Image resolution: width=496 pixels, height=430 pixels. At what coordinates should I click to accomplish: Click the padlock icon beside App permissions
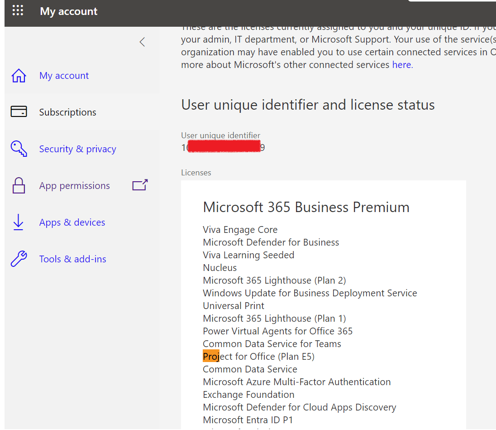[x=19, y=185]
